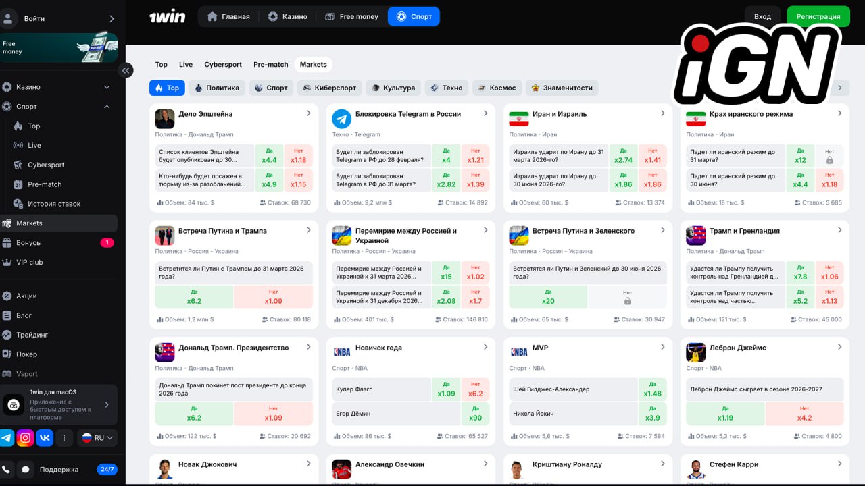The width and height of the screenshot is (865, 486).
Task: Bet Yes x6.2 on Putin-Trump meeting
Action: (x=194, y=297)
